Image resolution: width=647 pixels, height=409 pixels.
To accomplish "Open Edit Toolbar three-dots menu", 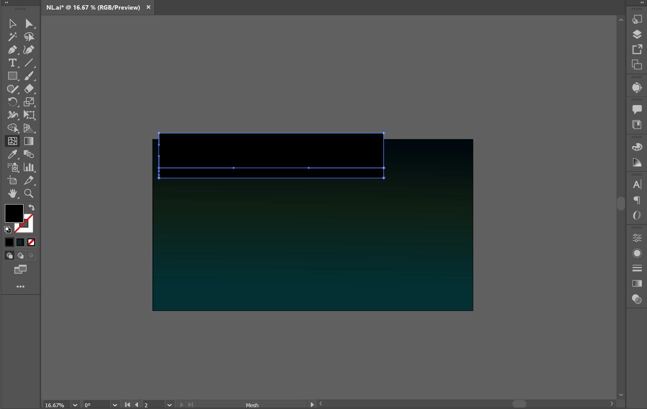I will click(x=20, y=286).
